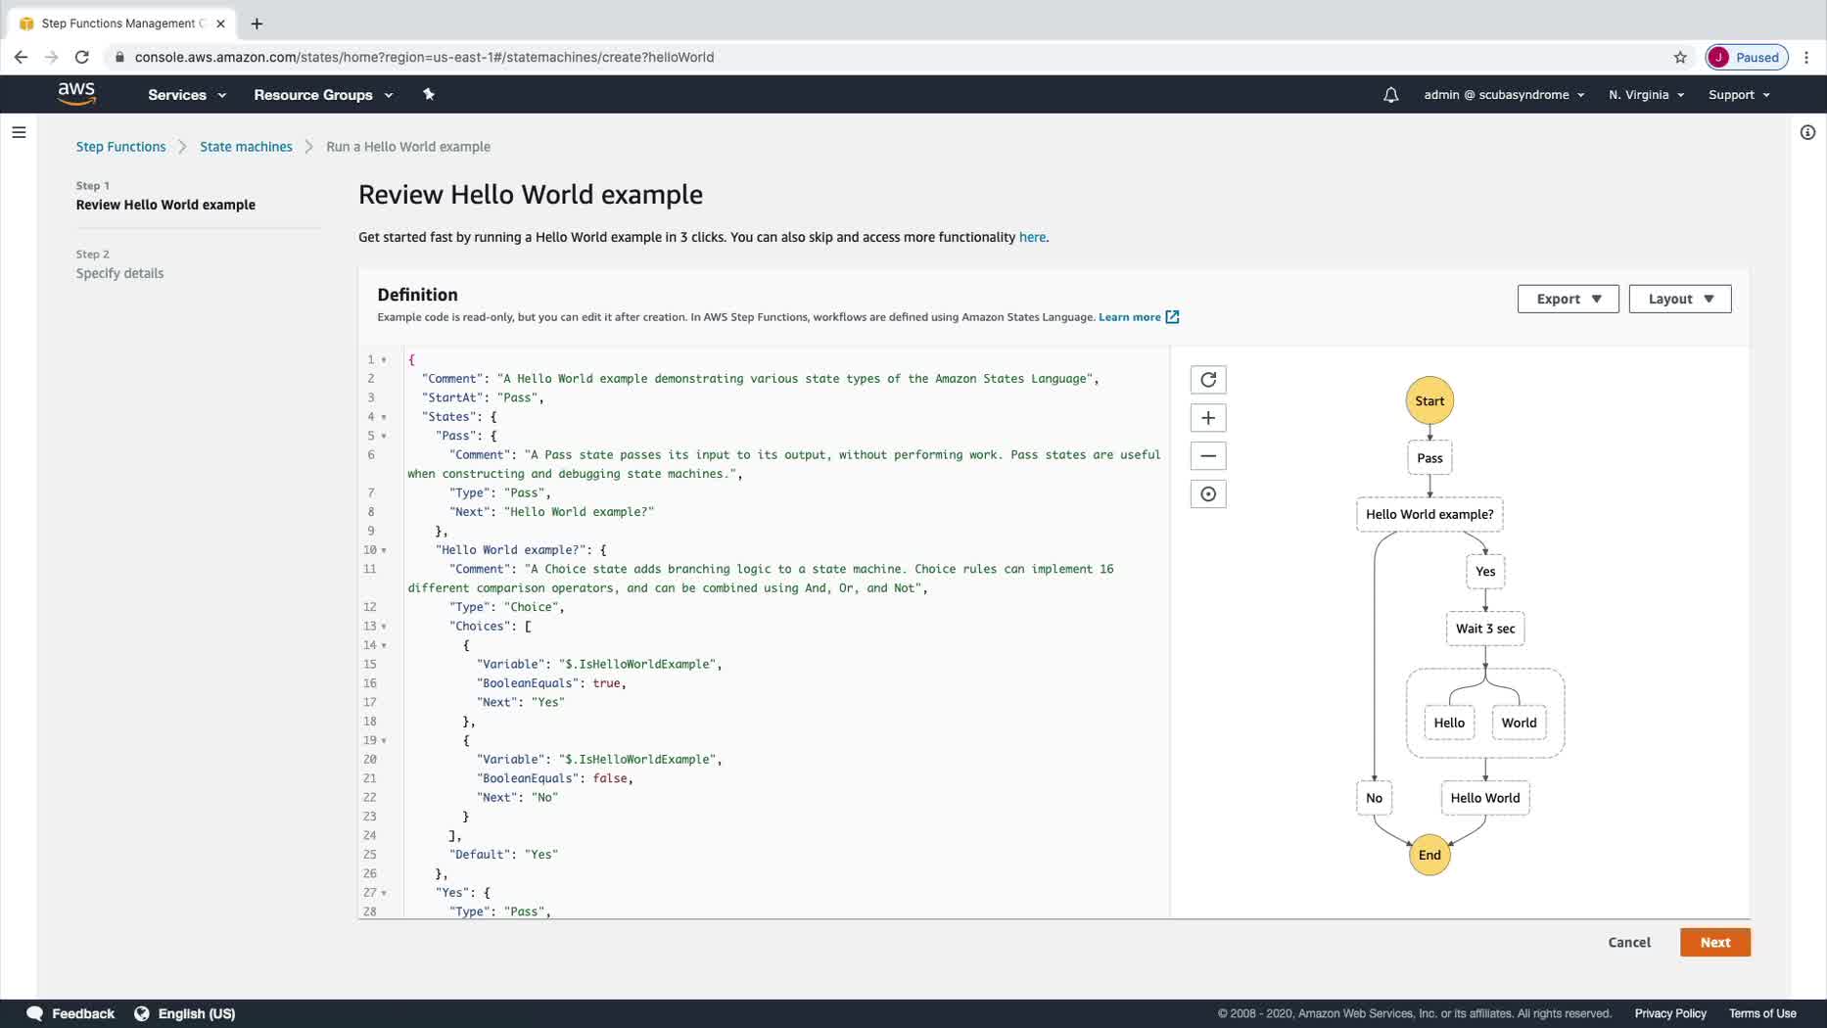
Task: Open the AWS notifications bell
Action: click(x=1390, y=95)
